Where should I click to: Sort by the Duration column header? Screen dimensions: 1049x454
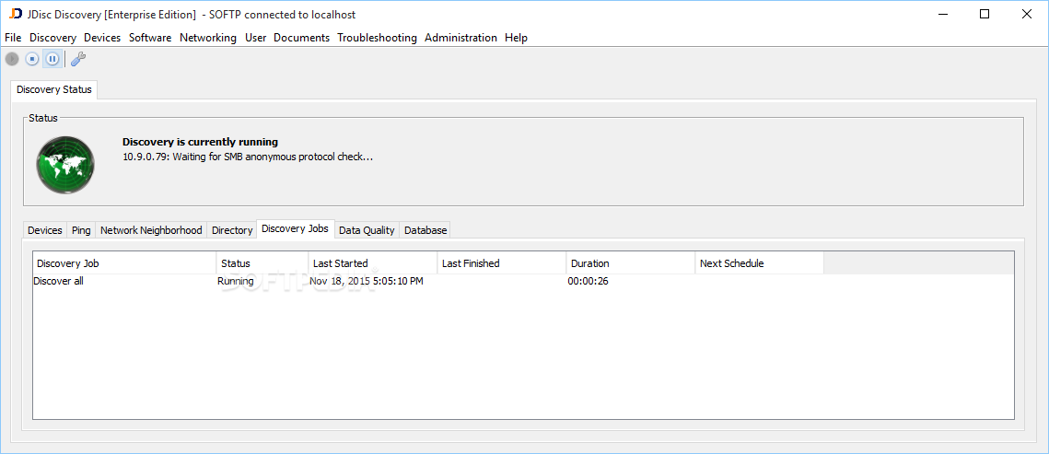point(631,263)
